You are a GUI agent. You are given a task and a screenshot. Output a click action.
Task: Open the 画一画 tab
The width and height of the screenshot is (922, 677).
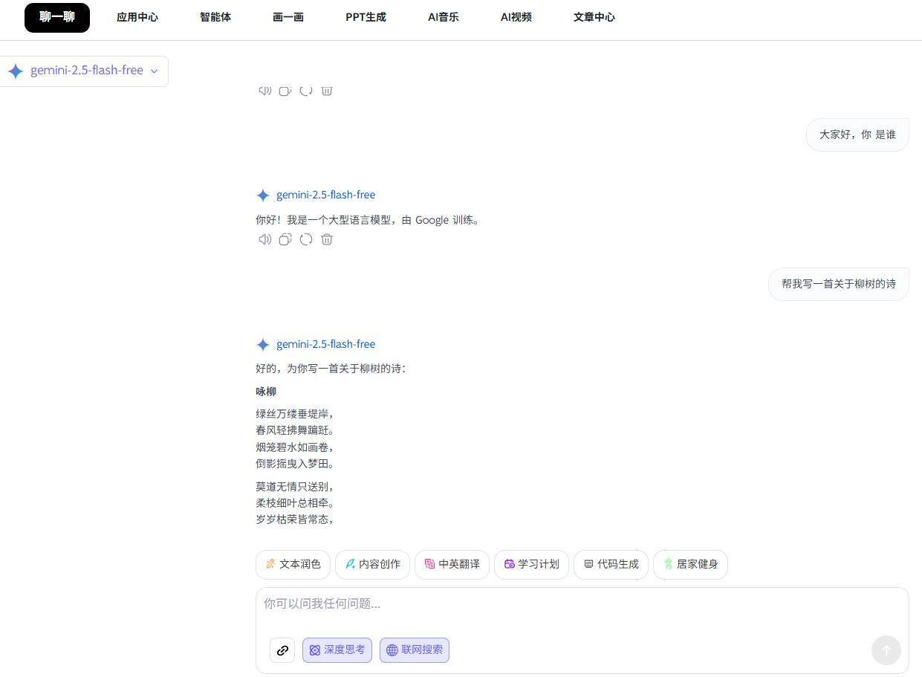pyautogui.click(x=288, y=17)
